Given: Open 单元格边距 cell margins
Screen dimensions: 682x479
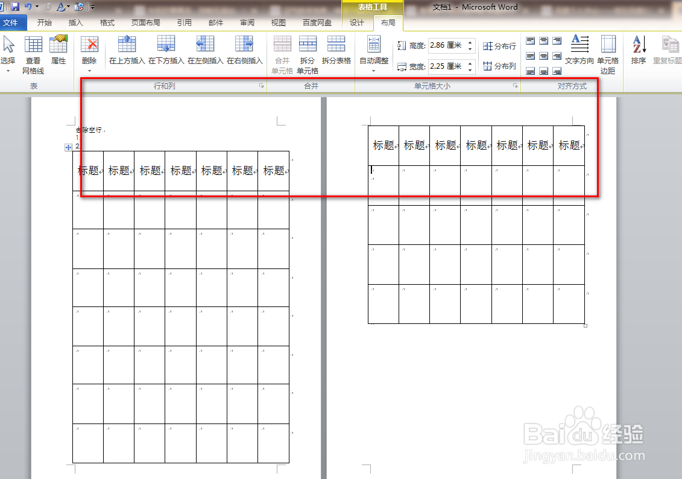Looking at the screenshot, I should pos(608,54).
